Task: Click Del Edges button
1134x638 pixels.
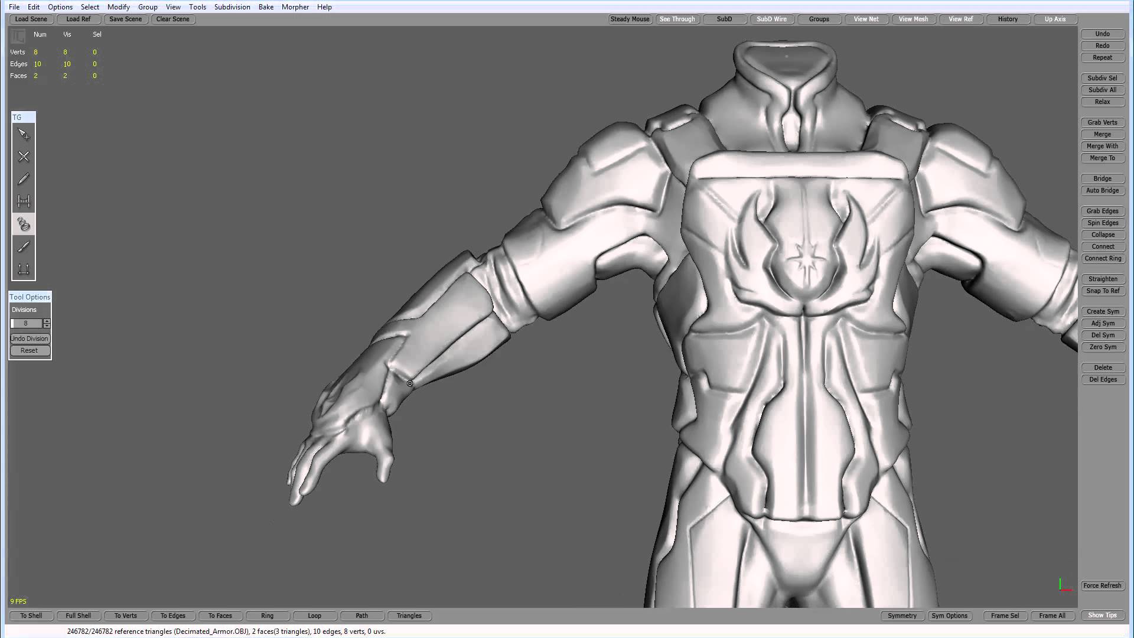Action: coord(1102,379)
